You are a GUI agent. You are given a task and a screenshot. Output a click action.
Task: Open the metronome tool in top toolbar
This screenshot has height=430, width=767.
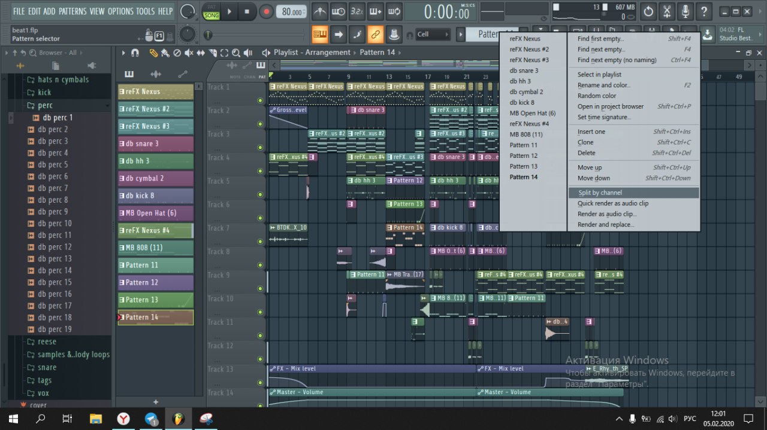[321, 11]
